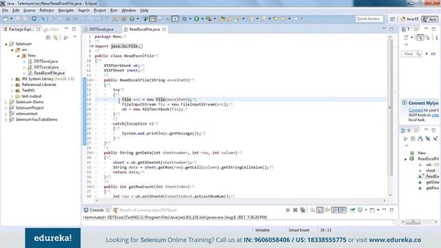Screen dimensions: 441x248
Task: Click the Collapse All icon in Package Explorer
Action: tap(48, 37)
